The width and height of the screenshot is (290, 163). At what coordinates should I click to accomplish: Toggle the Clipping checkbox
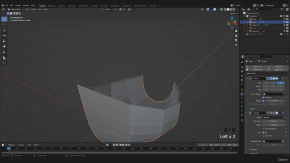263,97
